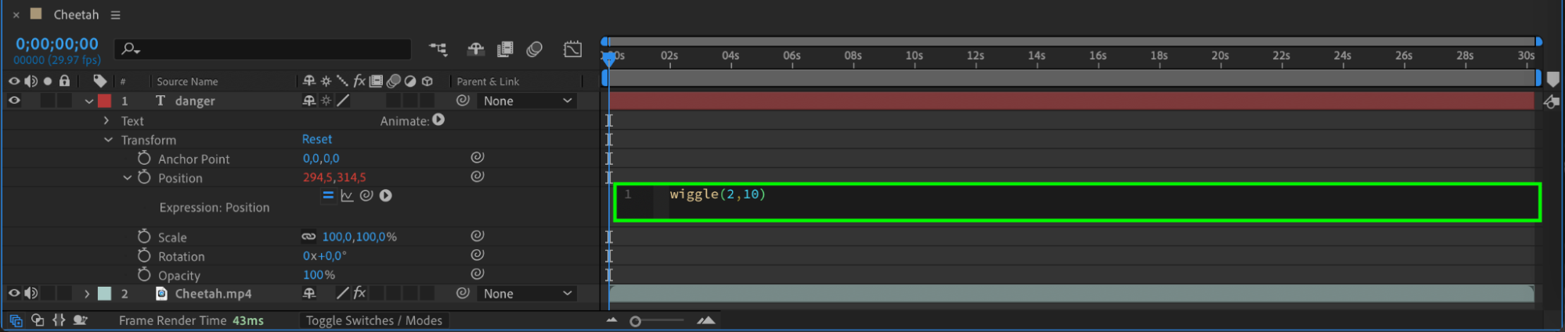The image size is (1565, 332).
Task: Expand or collapse Layer Switches pane icon
Action: tap(16, 320)
